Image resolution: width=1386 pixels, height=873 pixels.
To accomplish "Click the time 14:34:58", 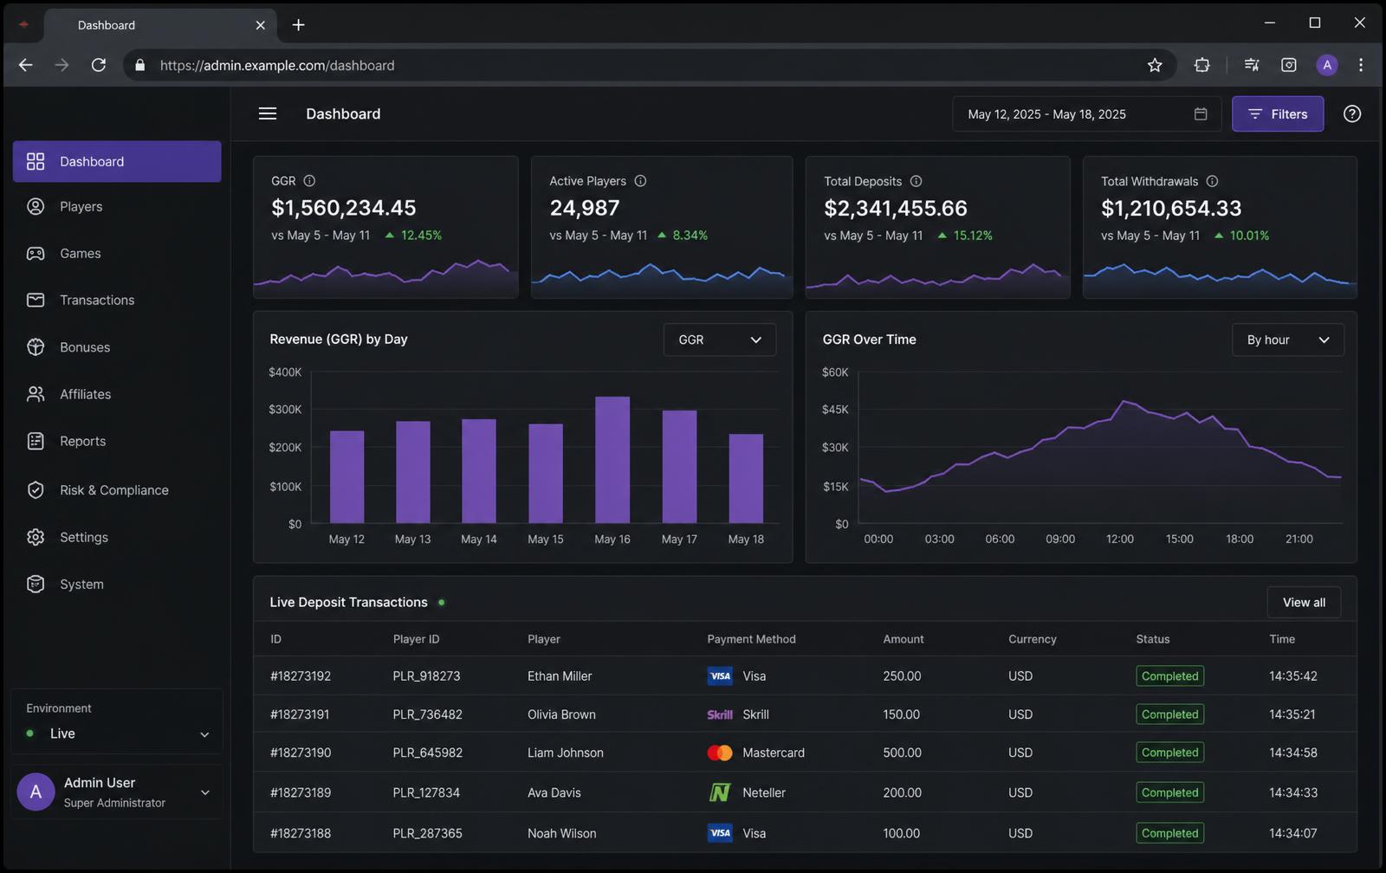I will pos(1293,753).
